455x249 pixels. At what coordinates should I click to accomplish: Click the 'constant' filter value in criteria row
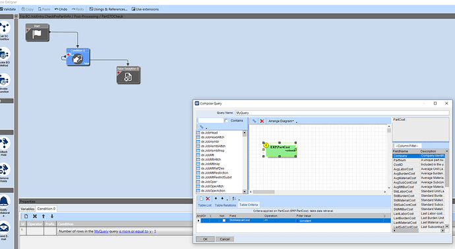pyautogui.click(x=305, y=221)
